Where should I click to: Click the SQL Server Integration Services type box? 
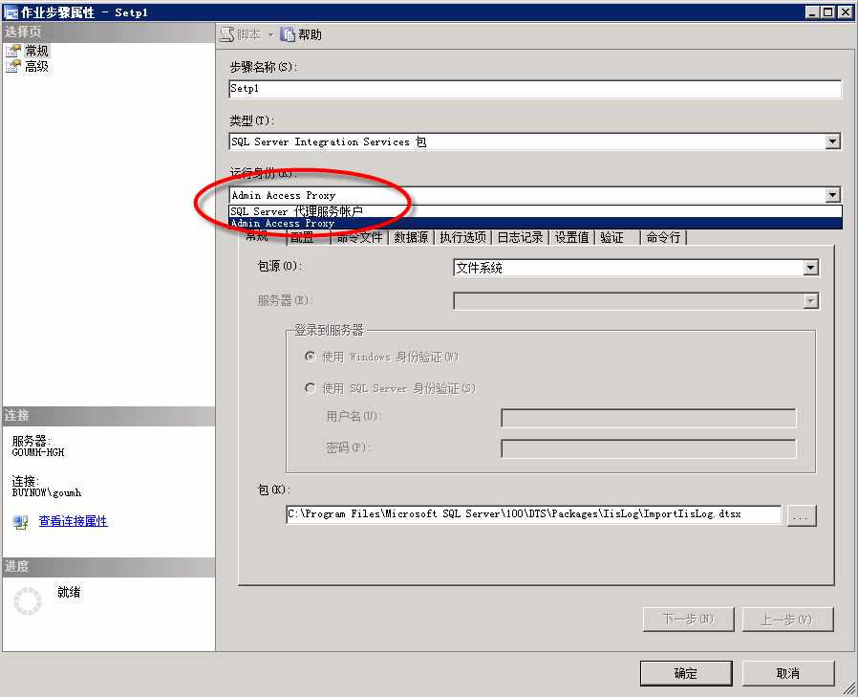pyautogui.click(x=527, y=142)
